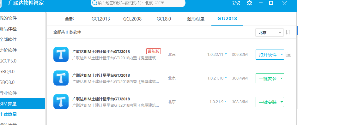This screenshot has height=125, width=346.
Task: Click size value 308.36M
Action: click(240, 102)
